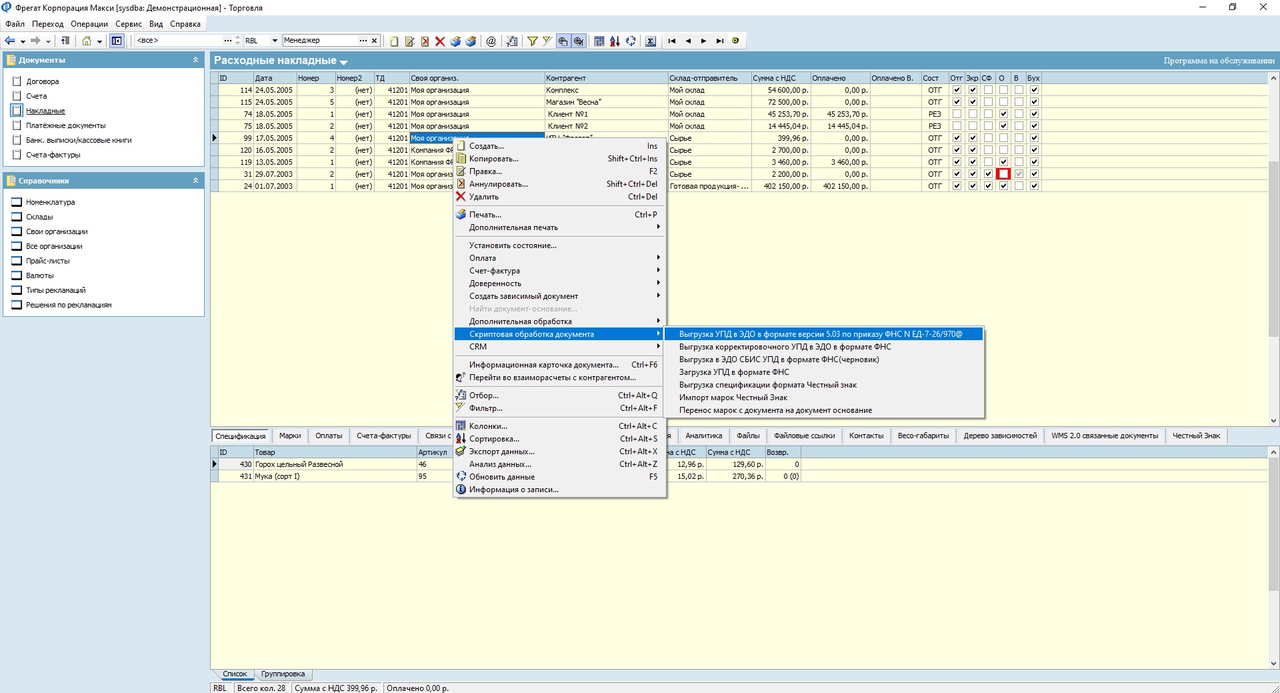Click the yellow funnel filter icon
The width and height of the screenshot is (1280, 693).
533,41
